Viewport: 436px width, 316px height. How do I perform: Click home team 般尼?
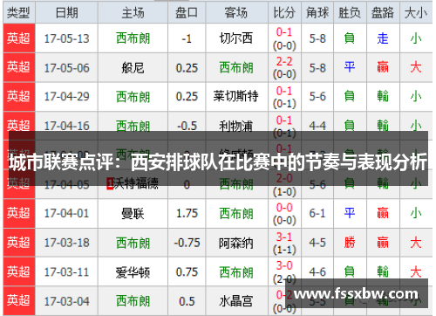coord(133,68)
